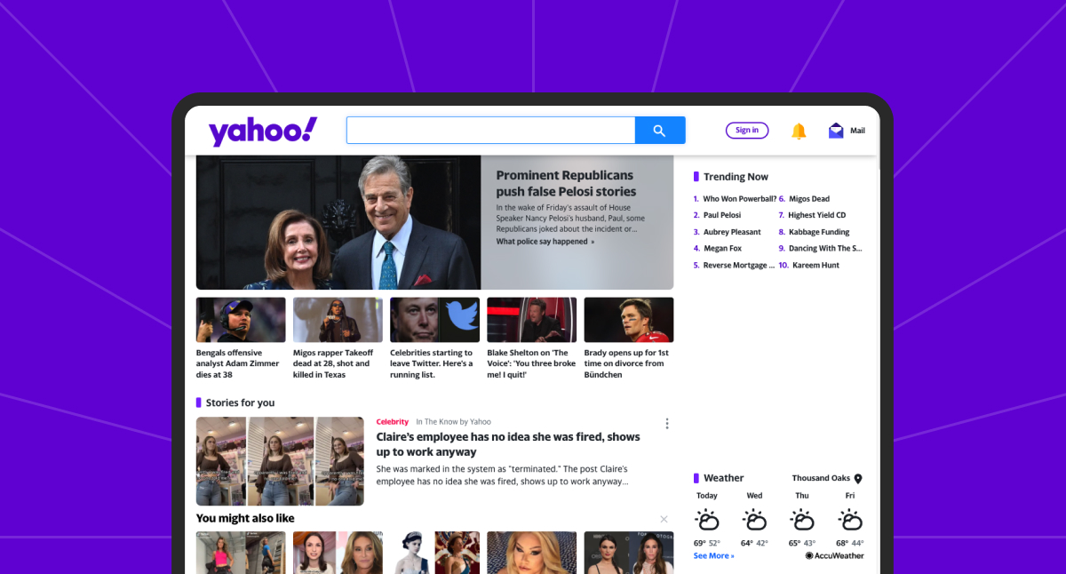Image resolution: width=1066 pixels, height=574 pixels.
Task: Open trending topic Paul Pelosi
Action: [x=721, y=214]
